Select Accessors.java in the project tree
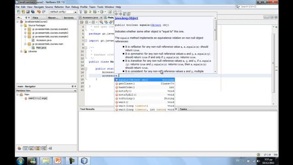 click(44, 40)
